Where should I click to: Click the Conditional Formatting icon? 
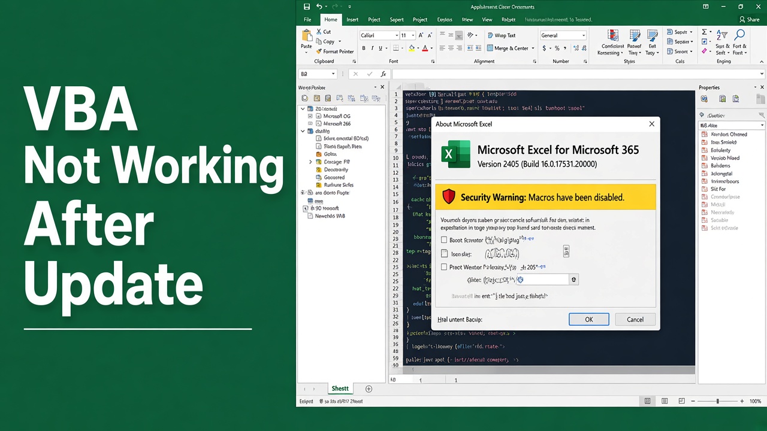pos(613,36)
